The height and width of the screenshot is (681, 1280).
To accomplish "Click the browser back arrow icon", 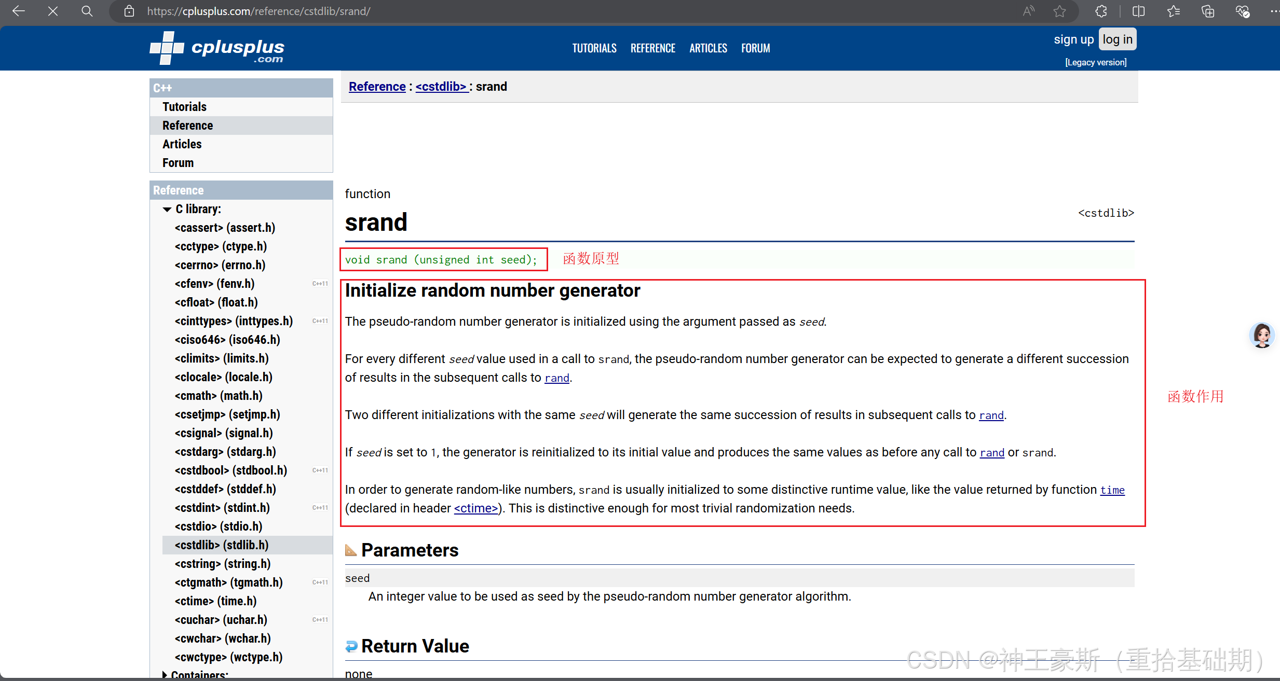I will pos(19,11).
